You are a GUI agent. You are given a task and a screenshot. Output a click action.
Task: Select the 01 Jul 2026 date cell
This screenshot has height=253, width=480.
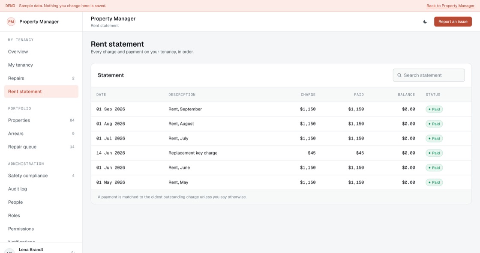point(111,138)
